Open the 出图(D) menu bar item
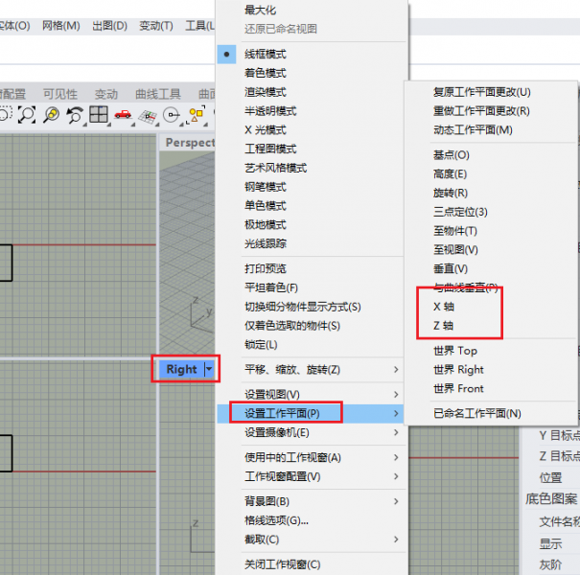This screenshot has width=580, height=575. (109, 26)
